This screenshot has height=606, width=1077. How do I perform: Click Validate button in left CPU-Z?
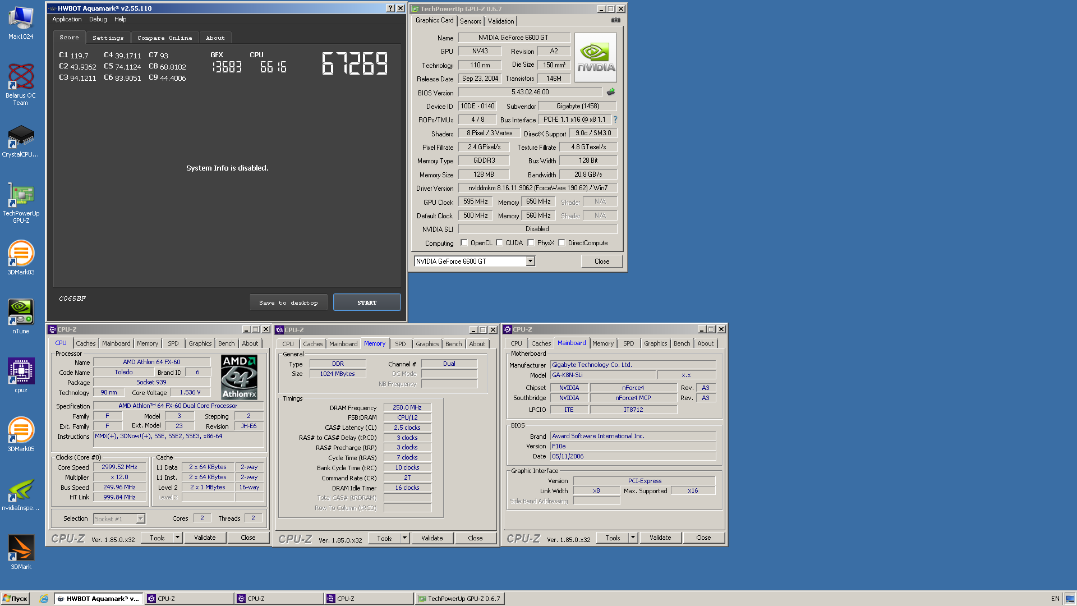click(x=205, y=538)
